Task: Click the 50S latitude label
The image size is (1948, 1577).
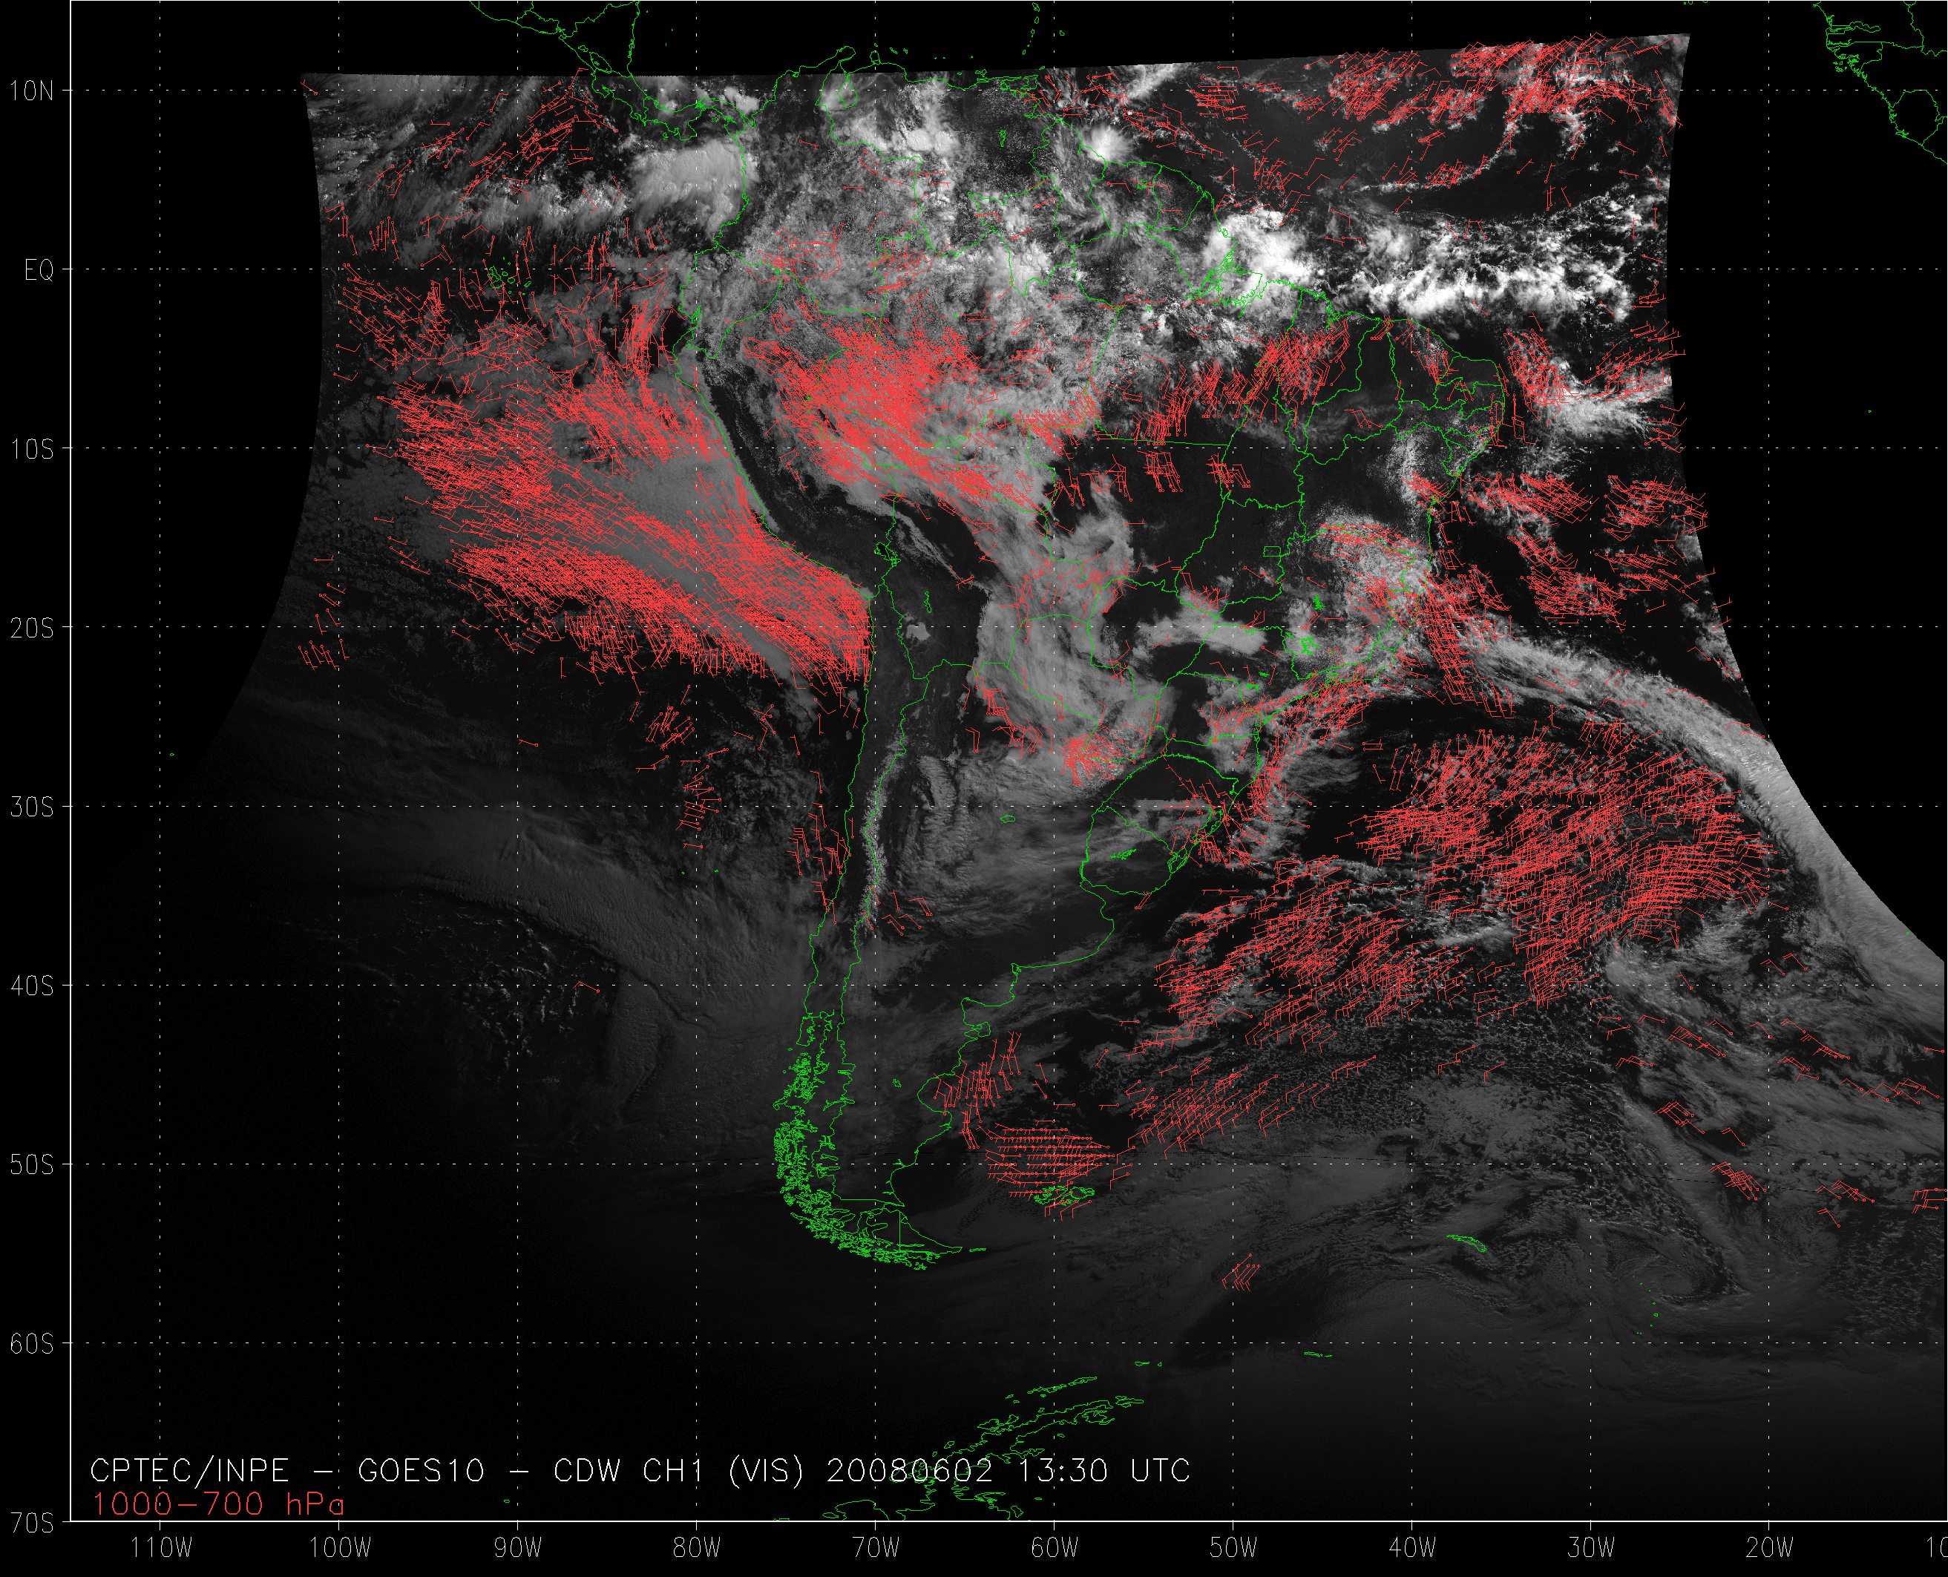Action: pyautogui.click(x=31, y=1165)
